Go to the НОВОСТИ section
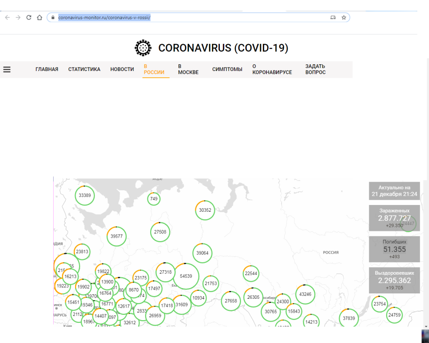This screenshot has width=429, height=343. [x=122, y=69]
